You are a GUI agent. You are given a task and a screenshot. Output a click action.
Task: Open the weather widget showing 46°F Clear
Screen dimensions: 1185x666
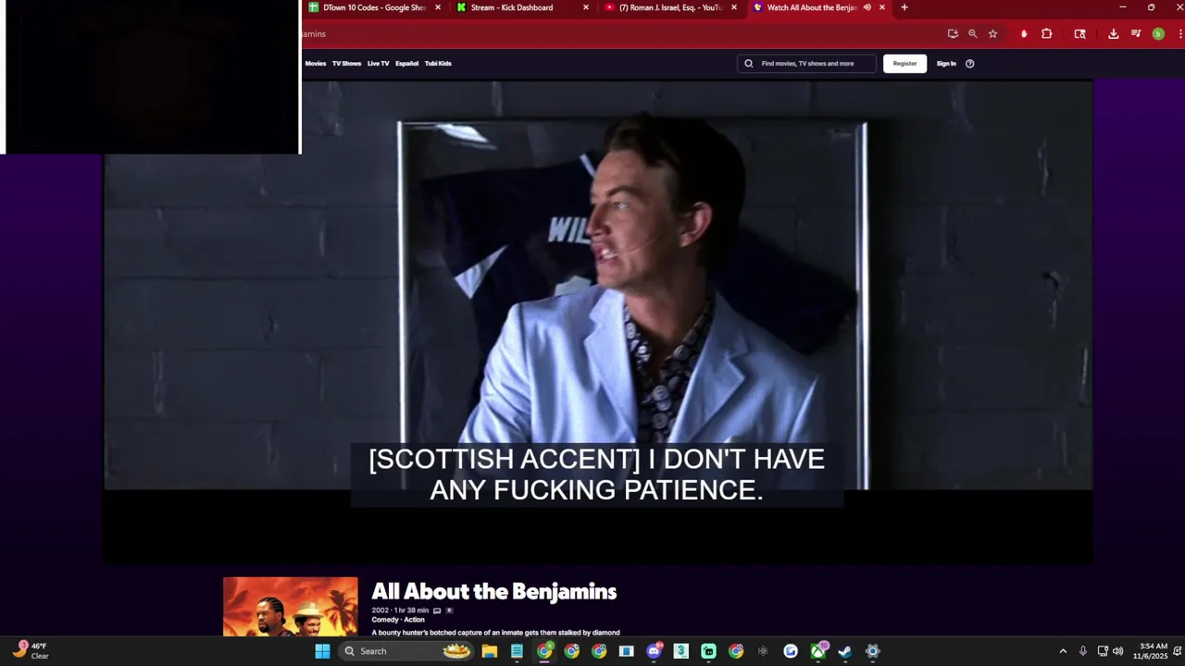[x=30, y=650]
